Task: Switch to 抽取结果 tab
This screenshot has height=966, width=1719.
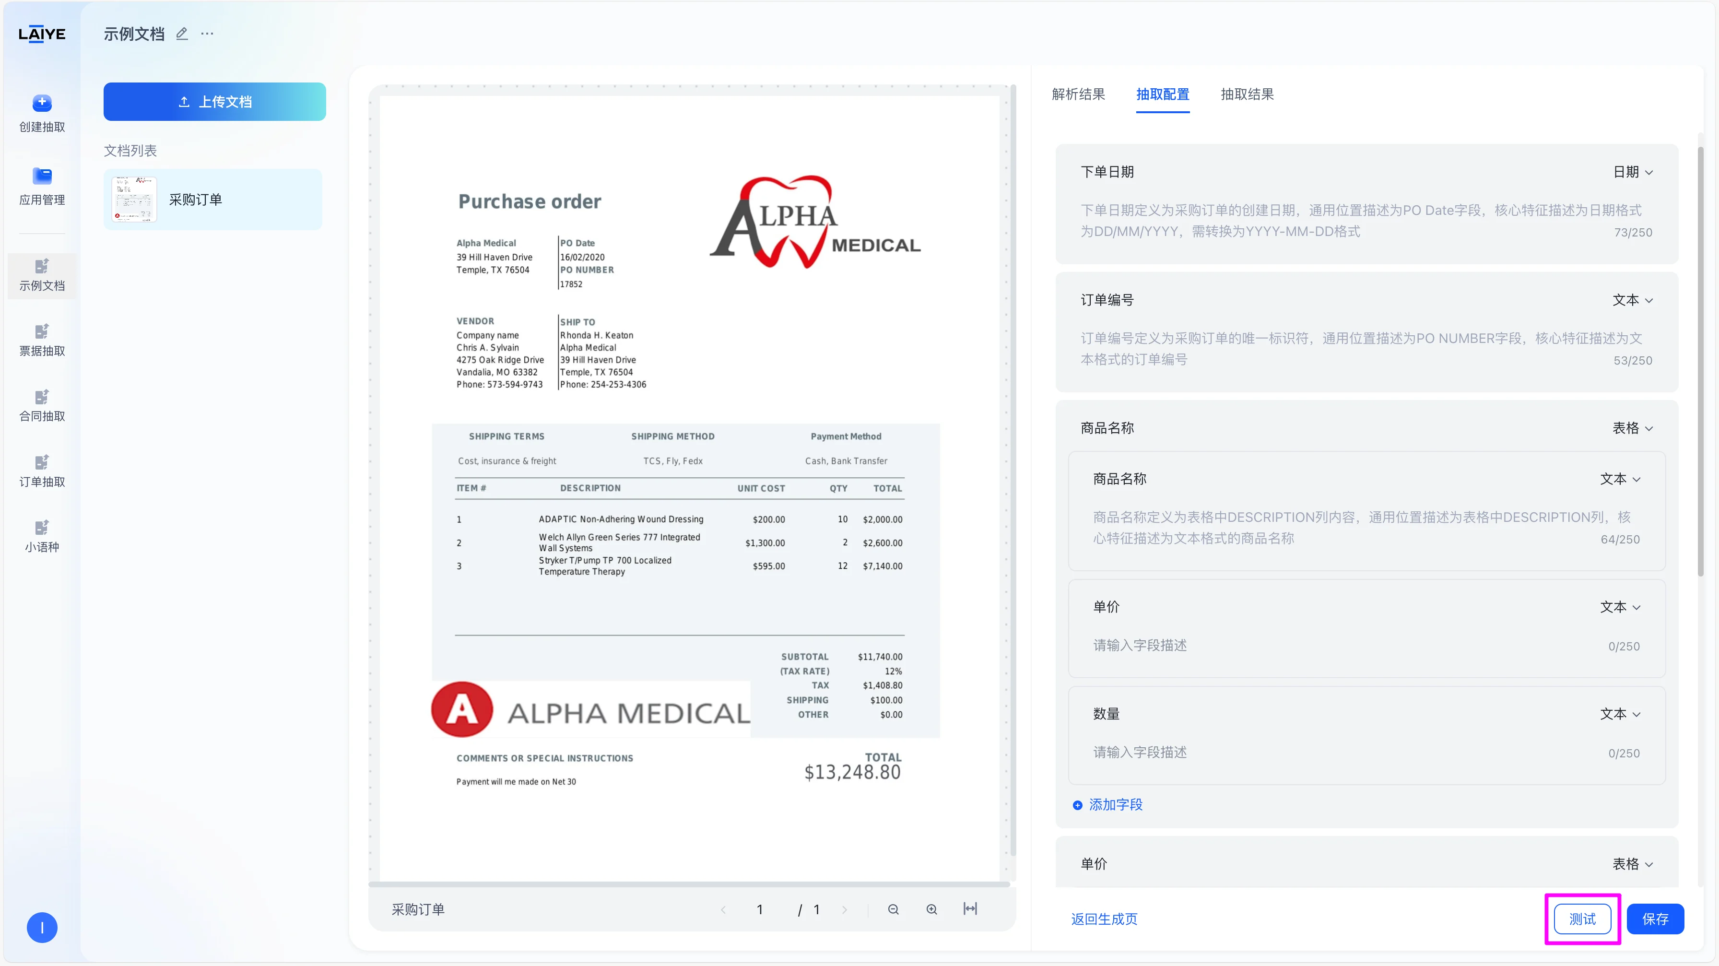Action: click(x=1247, y=94)
